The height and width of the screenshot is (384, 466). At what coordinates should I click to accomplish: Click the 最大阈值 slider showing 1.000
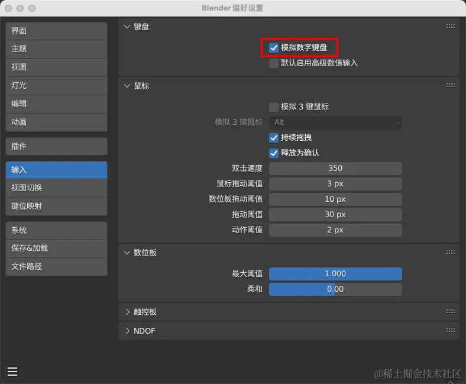[x=335, y=274]
